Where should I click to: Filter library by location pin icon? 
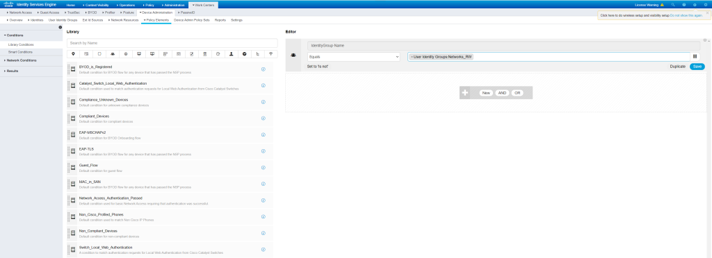tap(73, 54)
